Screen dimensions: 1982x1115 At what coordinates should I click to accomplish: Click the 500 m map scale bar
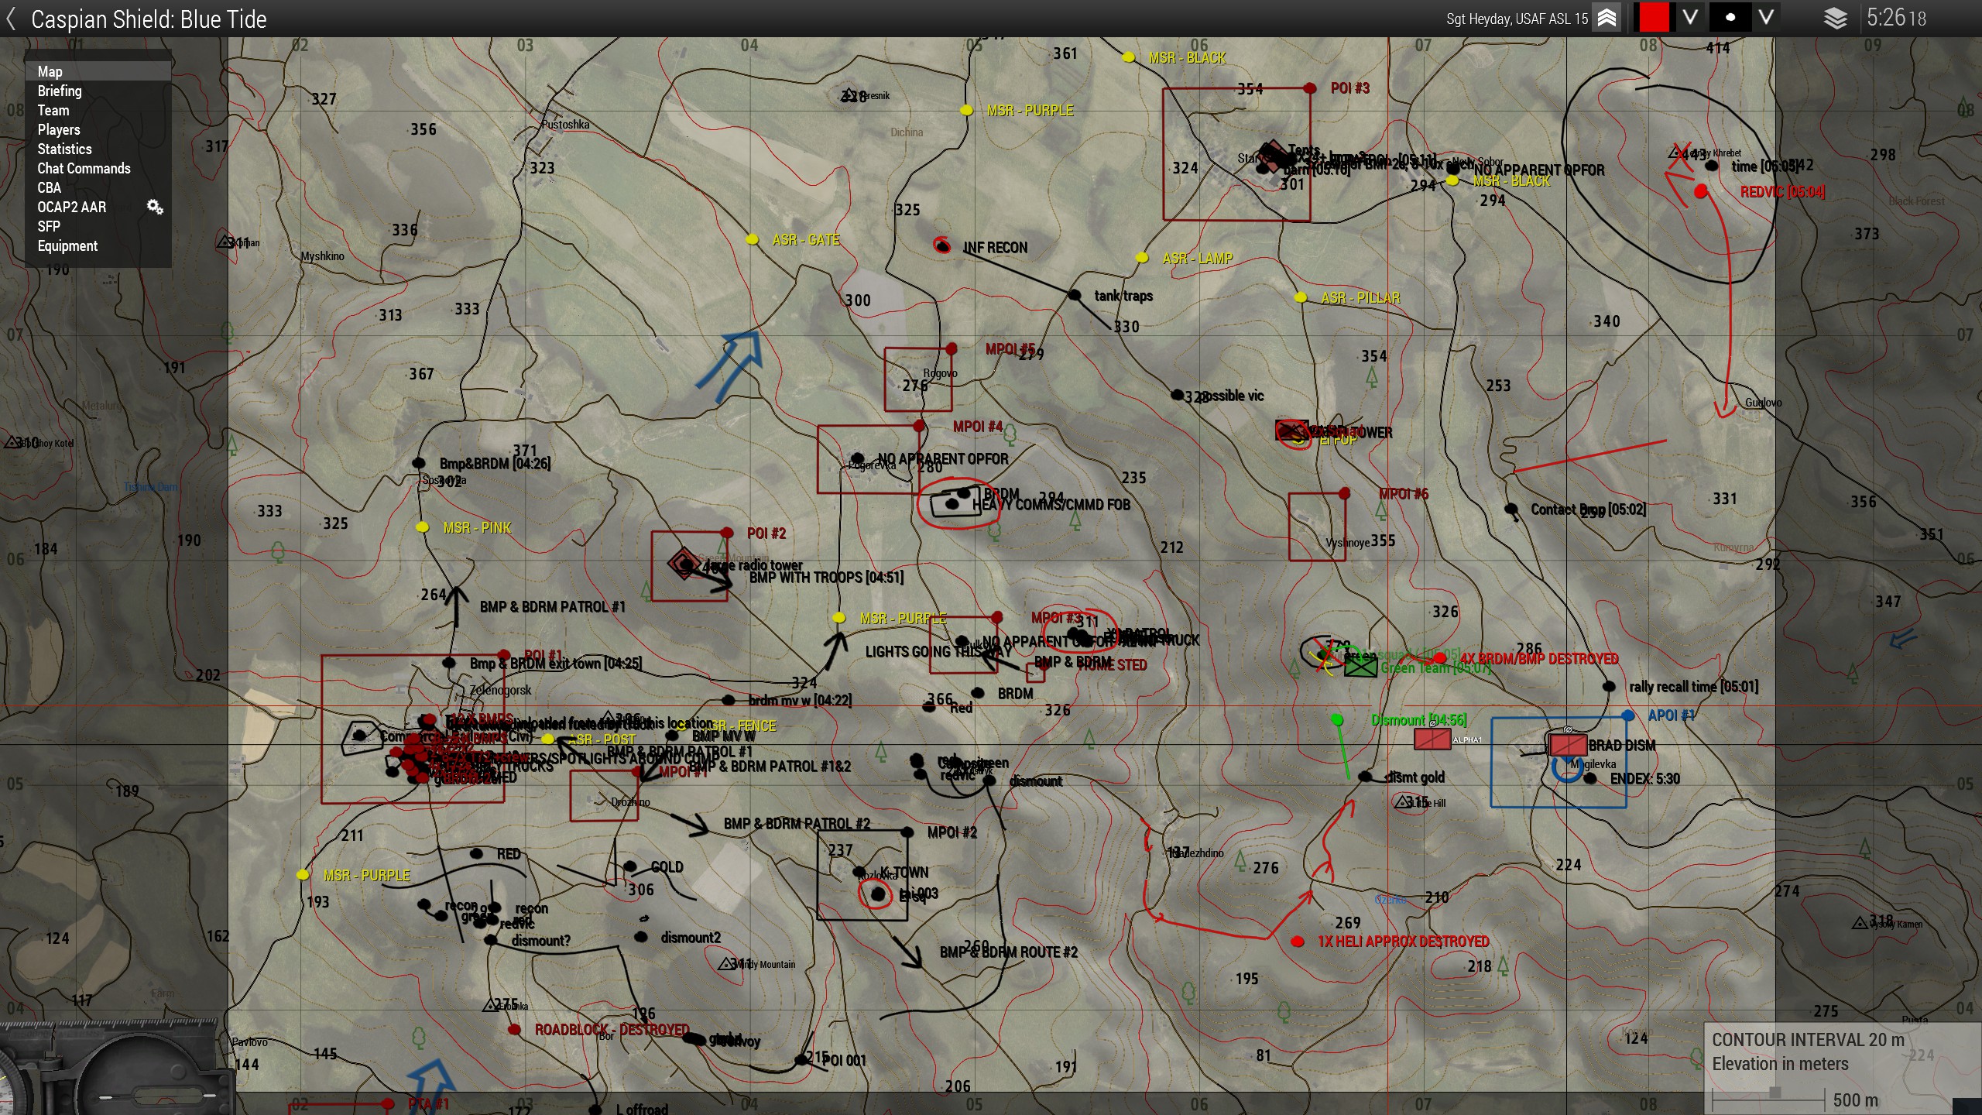[x=1769, y=1098]
